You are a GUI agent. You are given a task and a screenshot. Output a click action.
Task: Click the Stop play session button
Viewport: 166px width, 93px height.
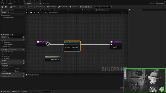pyautogui.click(x=86, y=7)
